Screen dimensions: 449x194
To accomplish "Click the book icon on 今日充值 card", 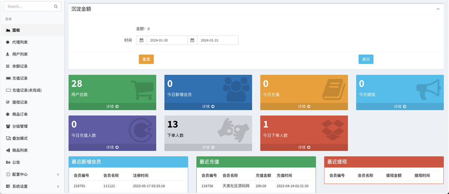I will click(x=333, y=90).
